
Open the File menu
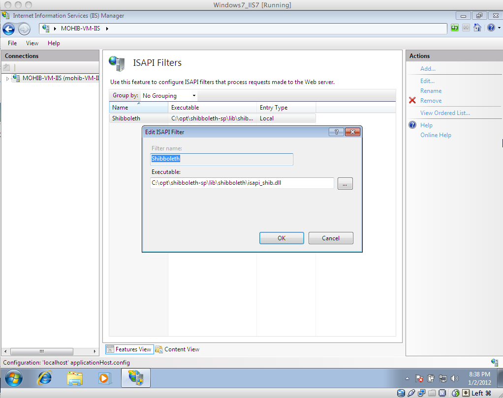point(12,43)
